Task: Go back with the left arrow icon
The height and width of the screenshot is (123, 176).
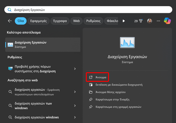Action: (10, 21)
